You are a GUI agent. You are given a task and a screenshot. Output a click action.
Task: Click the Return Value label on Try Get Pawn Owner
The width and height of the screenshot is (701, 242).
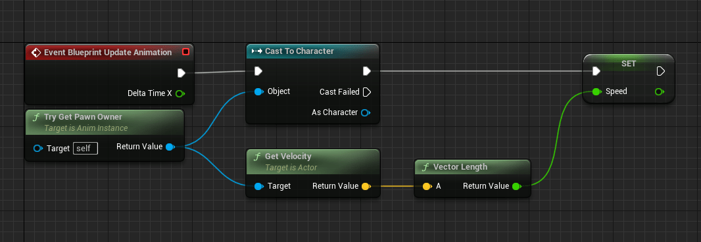[139, 147]
